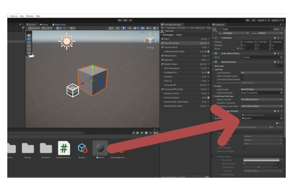Open Layer dropdown showing Default
307x186 pixels.
[x=270, y=33]
